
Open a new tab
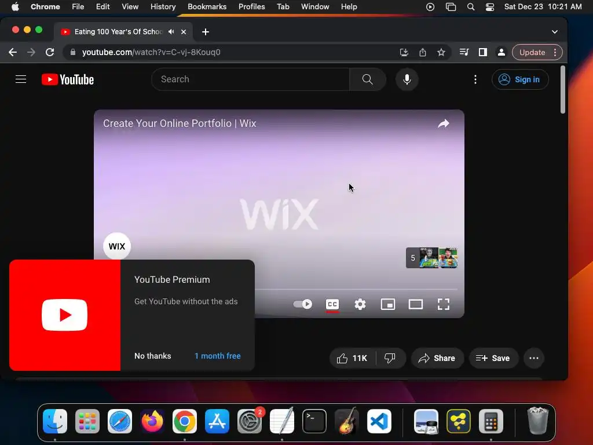point(206,32)
